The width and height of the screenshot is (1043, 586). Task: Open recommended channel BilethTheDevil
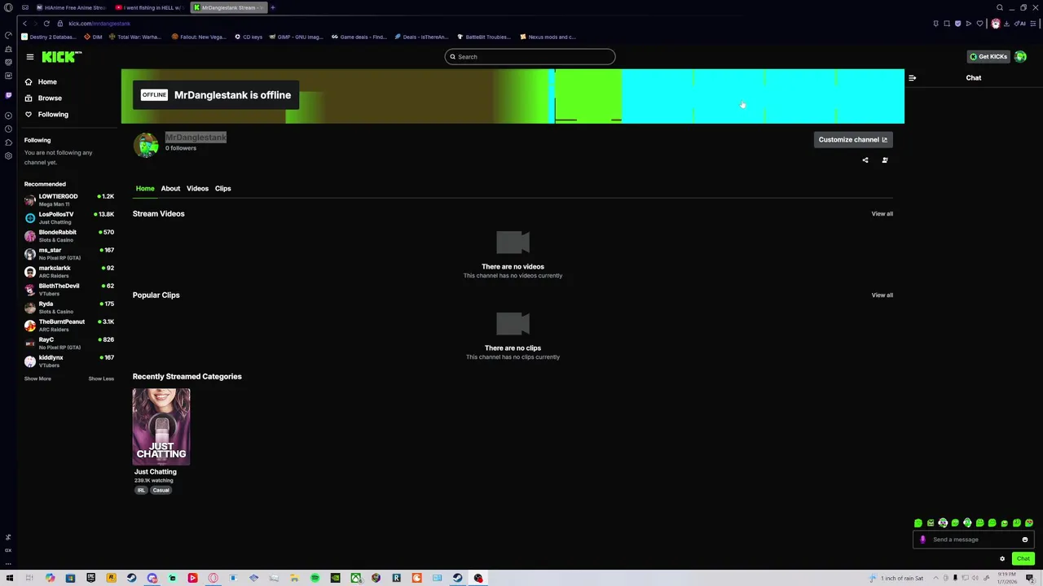pos(69,290)
